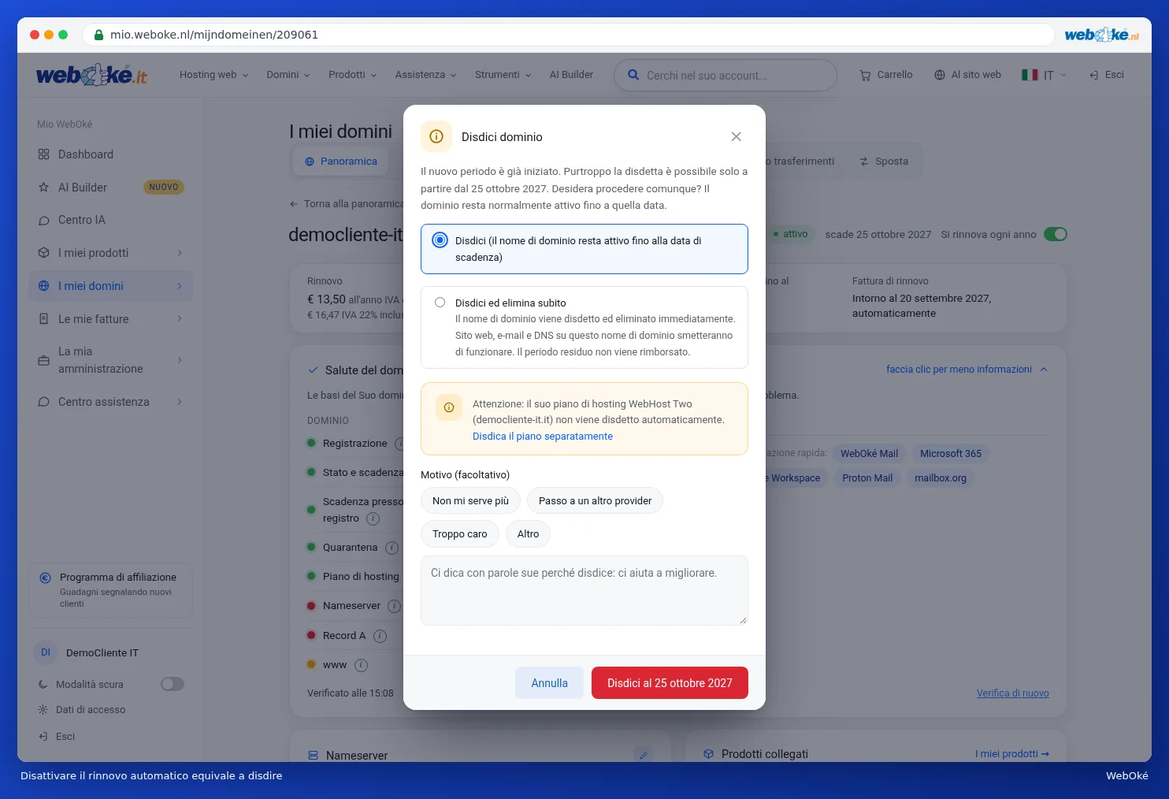Click the cancellation reason text area

click(x=584, y=591)
